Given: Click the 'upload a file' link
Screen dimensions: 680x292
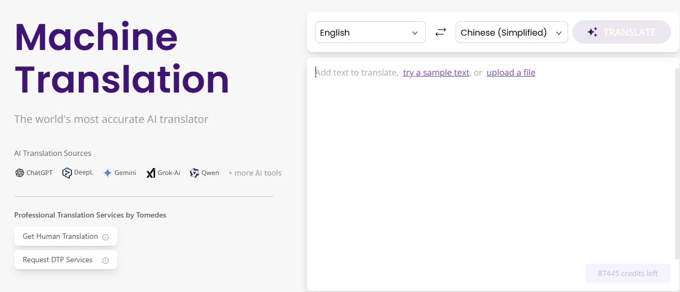Looking at the screenshot, I should pos(511,73).
